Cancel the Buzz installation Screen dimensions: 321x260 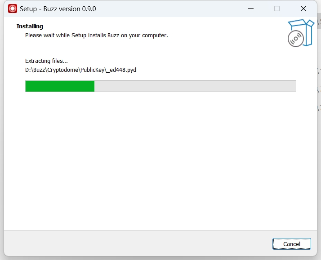291,244
